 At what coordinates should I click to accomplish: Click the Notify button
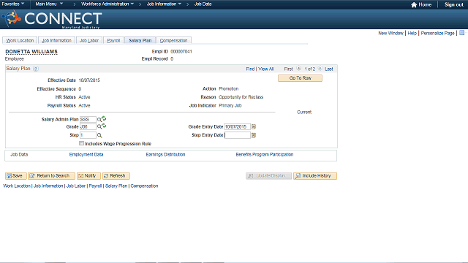[88, 176]
